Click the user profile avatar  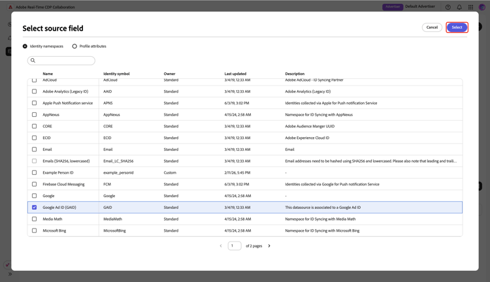coord(482,7)
